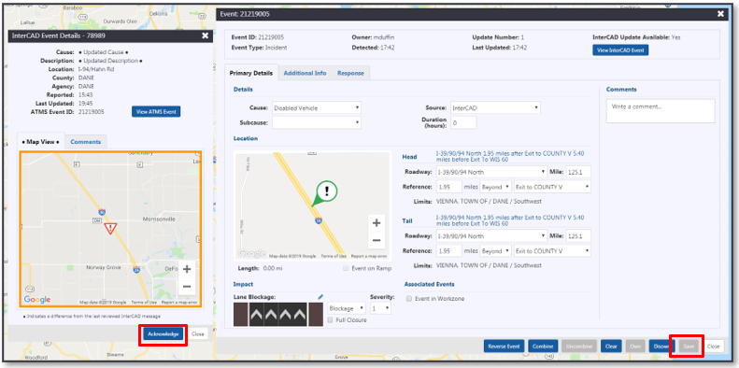Click the Own button
Viewport: 739px width, 368px height.
635,347
